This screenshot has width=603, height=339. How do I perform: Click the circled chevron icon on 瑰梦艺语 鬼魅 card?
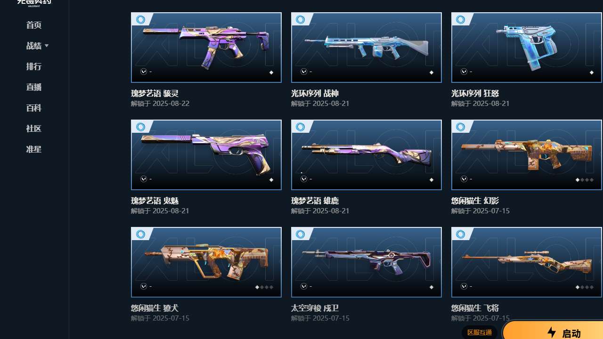point(144,179)
